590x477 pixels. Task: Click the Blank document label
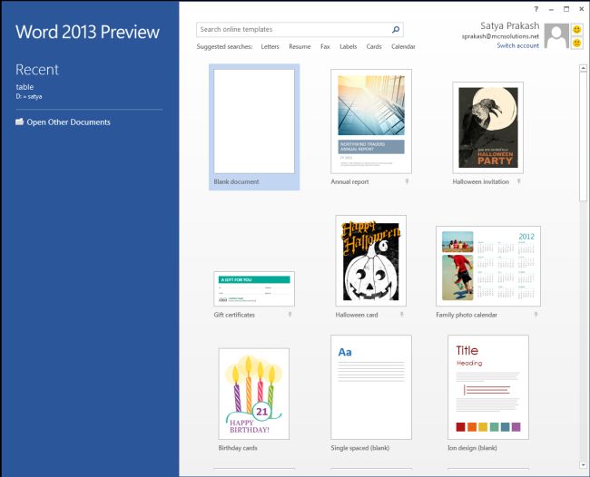pos(236,181)
